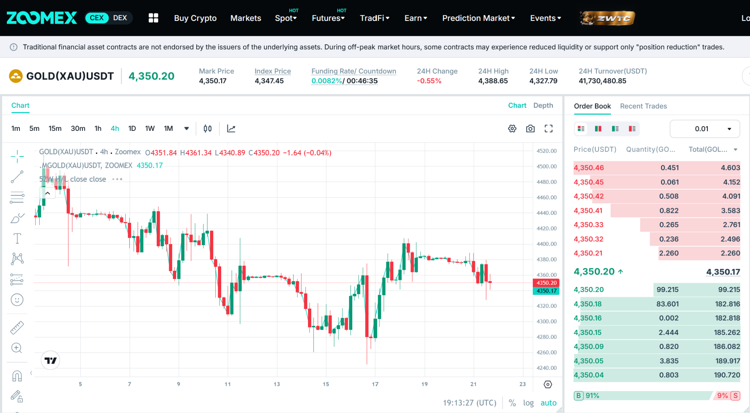The height and width of the screenshot is (413, 750).
Task: Click bid price 4,350.18 row
Action: [x=657, y=304]
